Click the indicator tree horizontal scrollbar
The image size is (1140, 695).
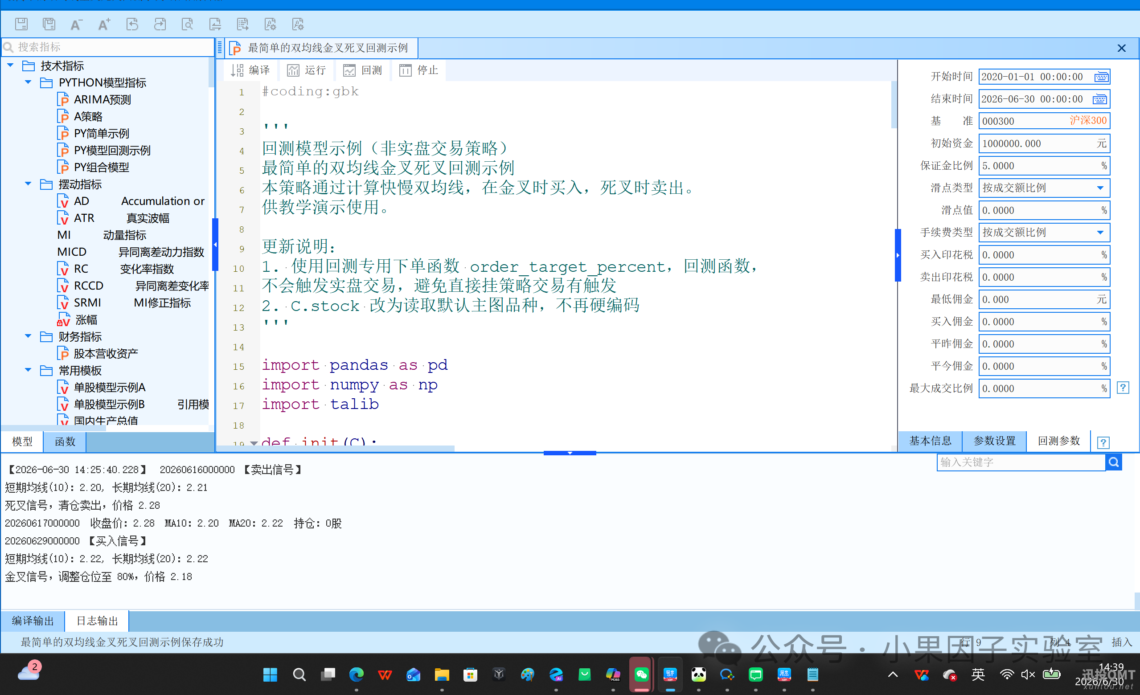coord(54,428)
